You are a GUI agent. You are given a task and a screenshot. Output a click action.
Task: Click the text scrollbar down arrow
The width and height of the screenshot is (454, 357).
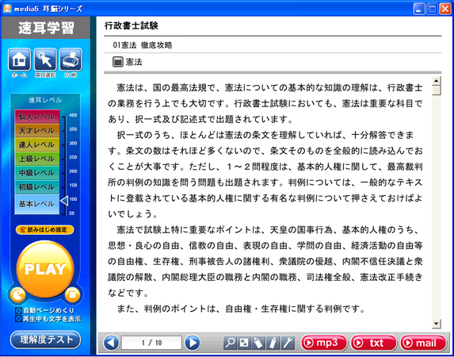pyautogui.click(x=436, y=324)
